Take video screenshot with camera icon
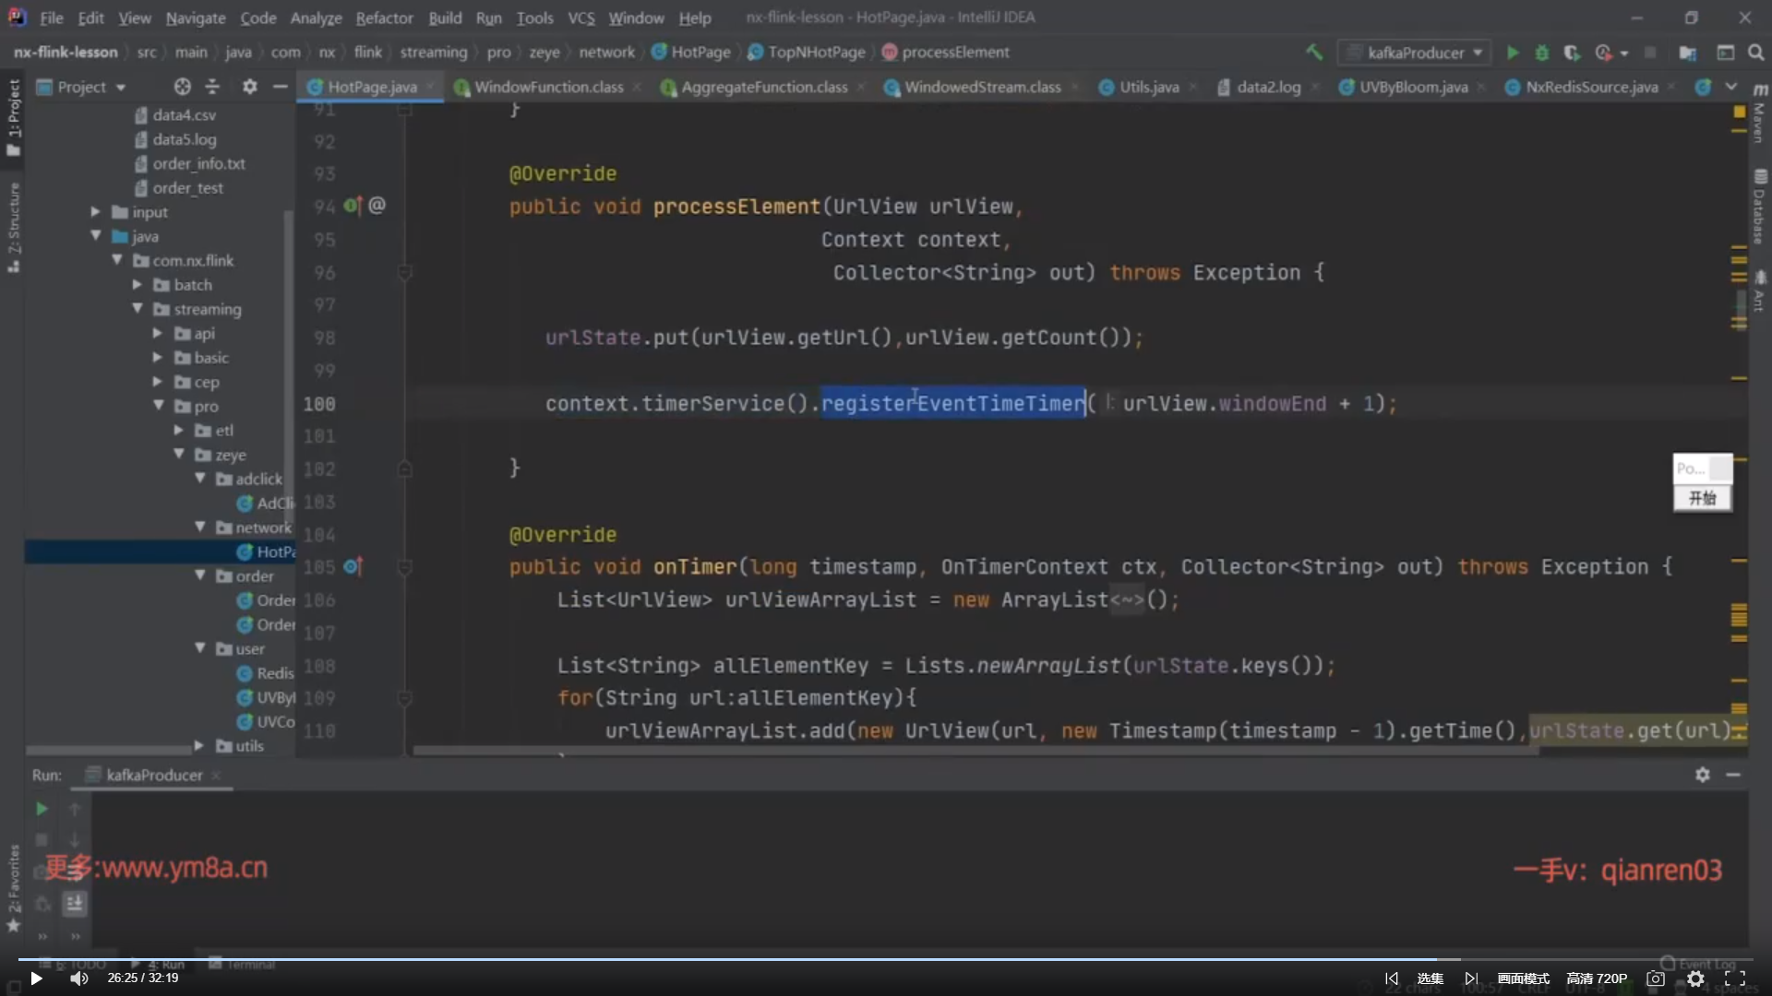Viewport: 1772px width, 996px height. coord(1655,978)
